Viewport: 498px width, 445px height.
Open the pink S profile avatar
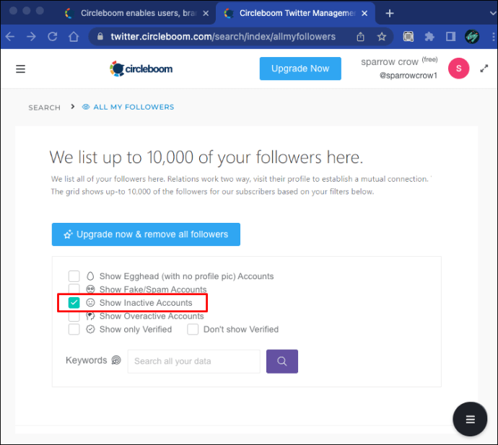pos(458,69)
